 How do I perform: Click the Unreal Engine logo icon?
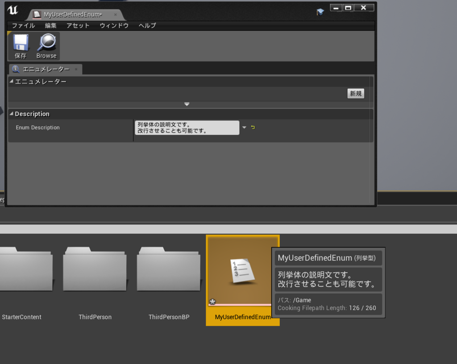tap(13, 10)
